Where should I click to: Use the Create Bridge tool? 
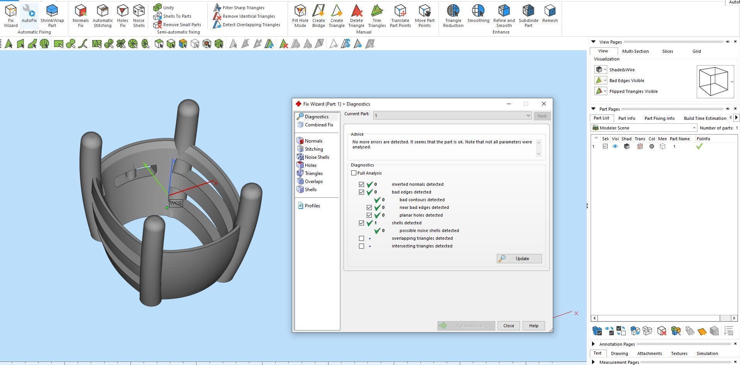pos(318,16)
